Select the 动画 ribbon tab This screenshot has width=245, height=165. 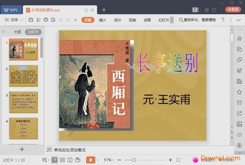147,20
